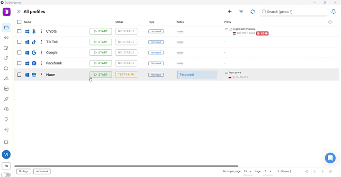Click the horizontal scrollbar
The width and height of the screenshot is (341, 177).
[x=126, y=166]
